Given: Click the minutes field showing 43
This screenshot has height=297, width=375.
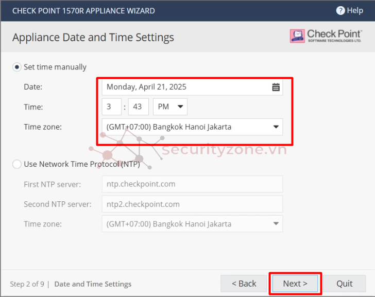Looking at the screenshot, I should 139,107.
